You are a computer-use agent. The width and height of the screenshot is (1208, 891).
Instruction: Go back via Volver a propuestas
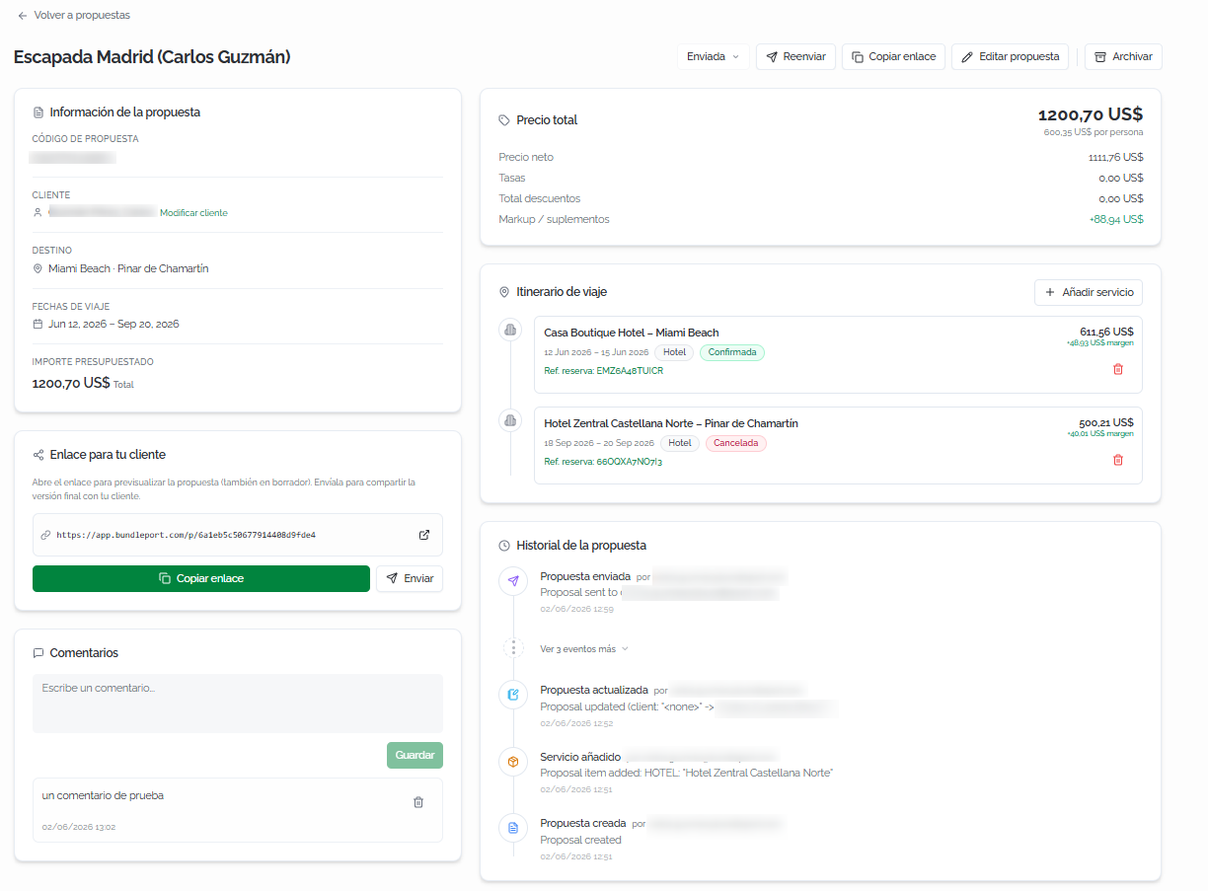coord(74,15)
